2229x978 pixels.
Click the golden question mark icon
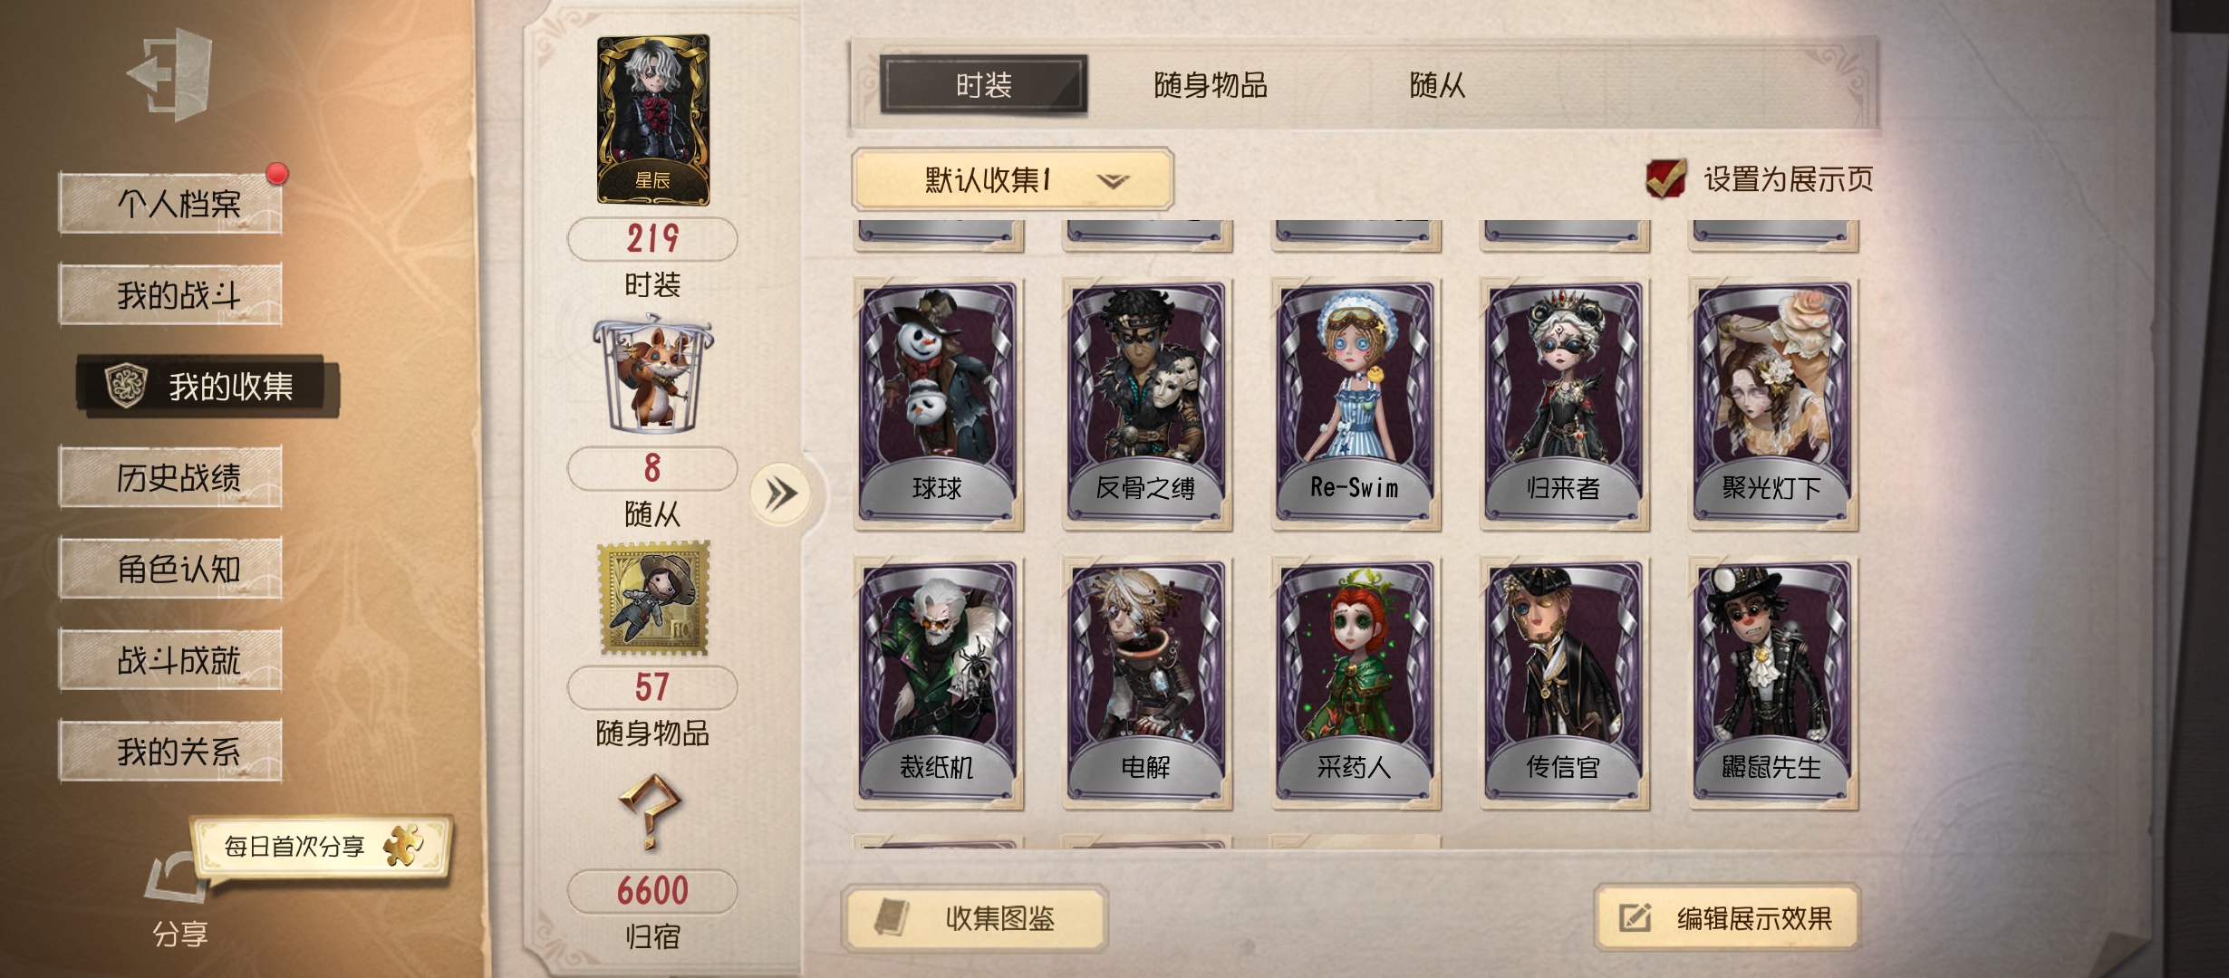tap(651, 810)
